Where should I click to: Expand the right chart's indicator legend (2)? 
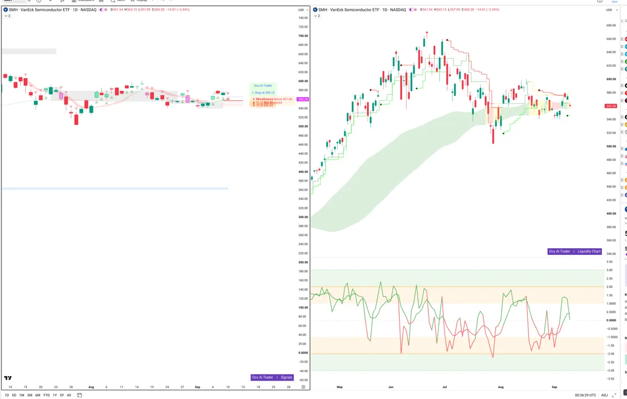click(x=317, y=16)
